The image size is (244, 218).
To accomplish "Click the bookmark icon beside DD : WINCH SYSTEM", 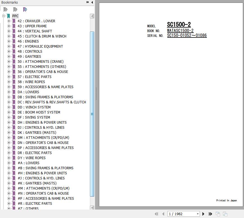I will [x=14, y=107].
